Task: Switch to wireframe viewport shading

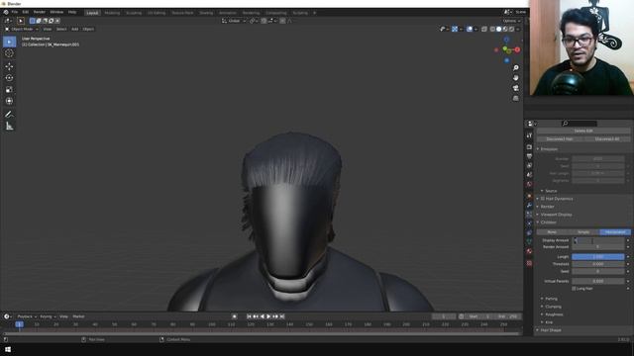Action: point(492,29)
